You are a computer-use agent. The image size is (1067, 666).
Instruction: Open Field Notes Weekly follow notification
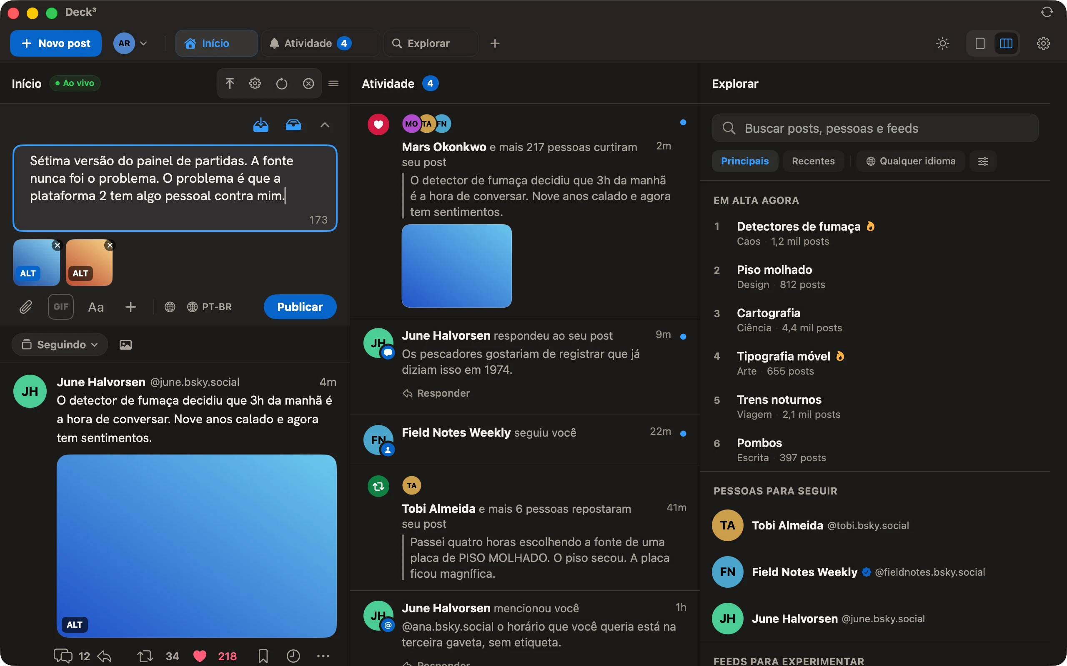click(x=525, y=440)
